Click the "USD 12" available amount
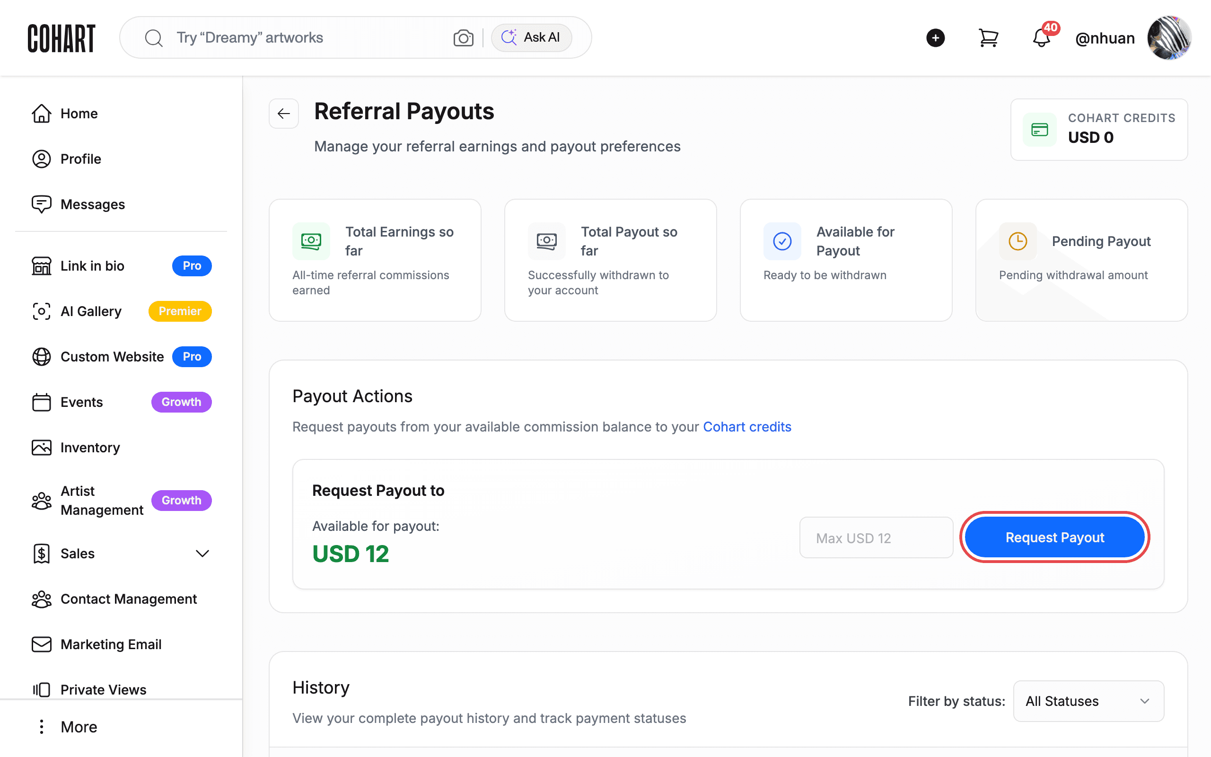The image size is (1211, 757). point(350,554)
